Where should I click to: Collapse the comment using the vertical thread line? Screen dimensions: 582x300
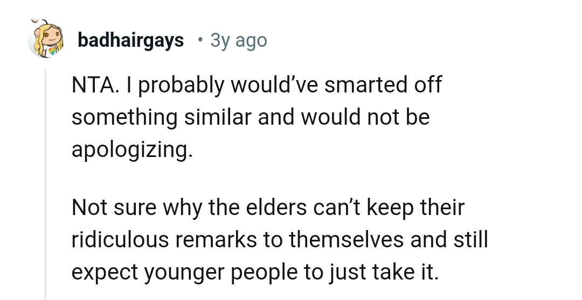(x=46, y=183)
